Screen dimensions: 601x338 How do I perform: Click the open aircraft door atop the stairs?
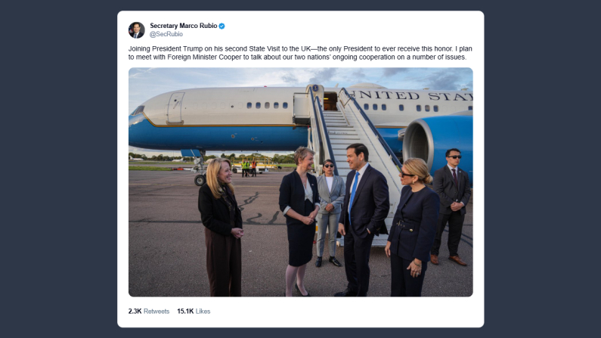330,101
